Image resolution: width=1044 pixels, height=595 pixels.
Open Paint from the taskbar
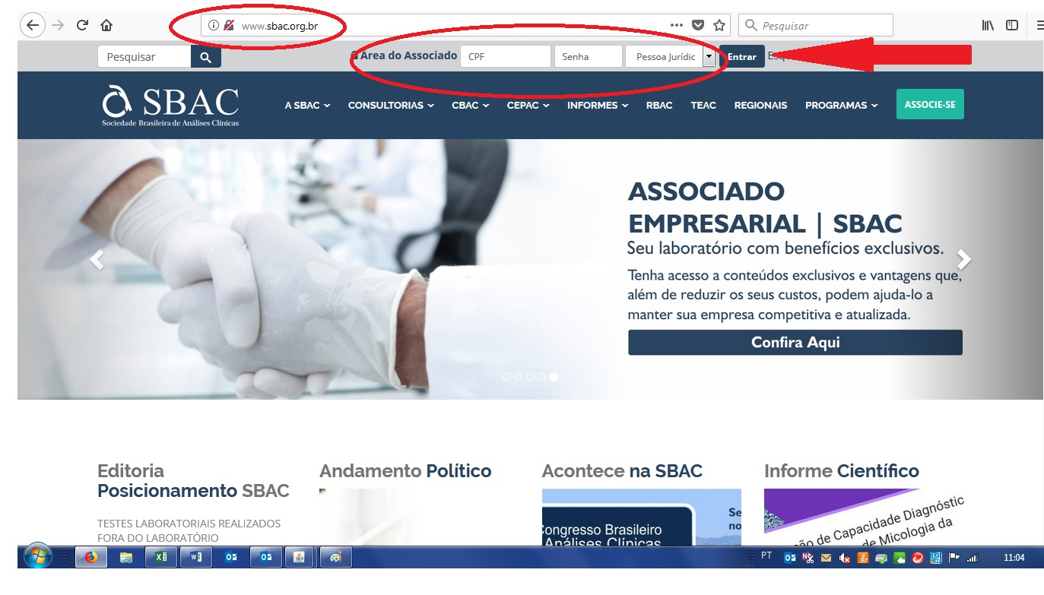[x=335, y=557]
